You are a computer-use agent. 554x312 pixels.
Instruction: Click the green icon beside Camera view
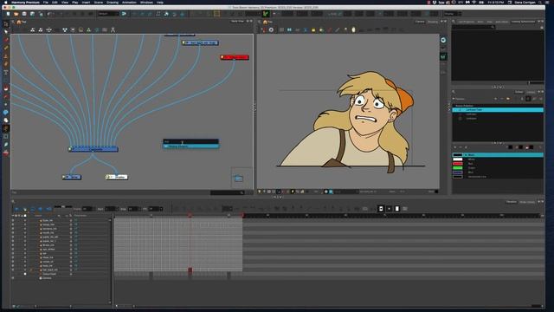tap(443, 56)
